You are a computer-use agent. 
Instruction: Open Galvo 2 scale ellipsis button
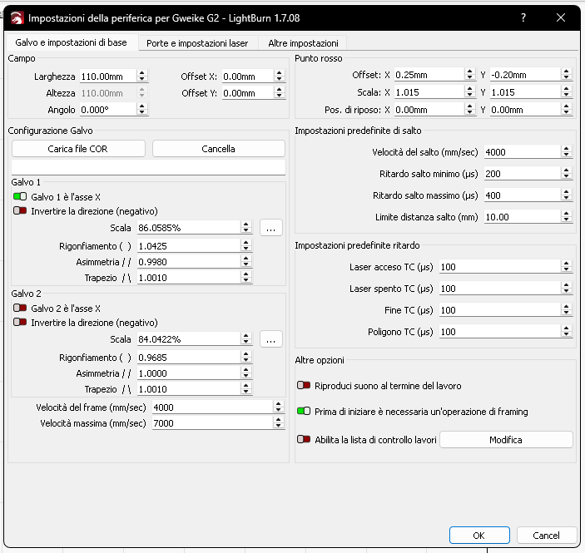271,339
